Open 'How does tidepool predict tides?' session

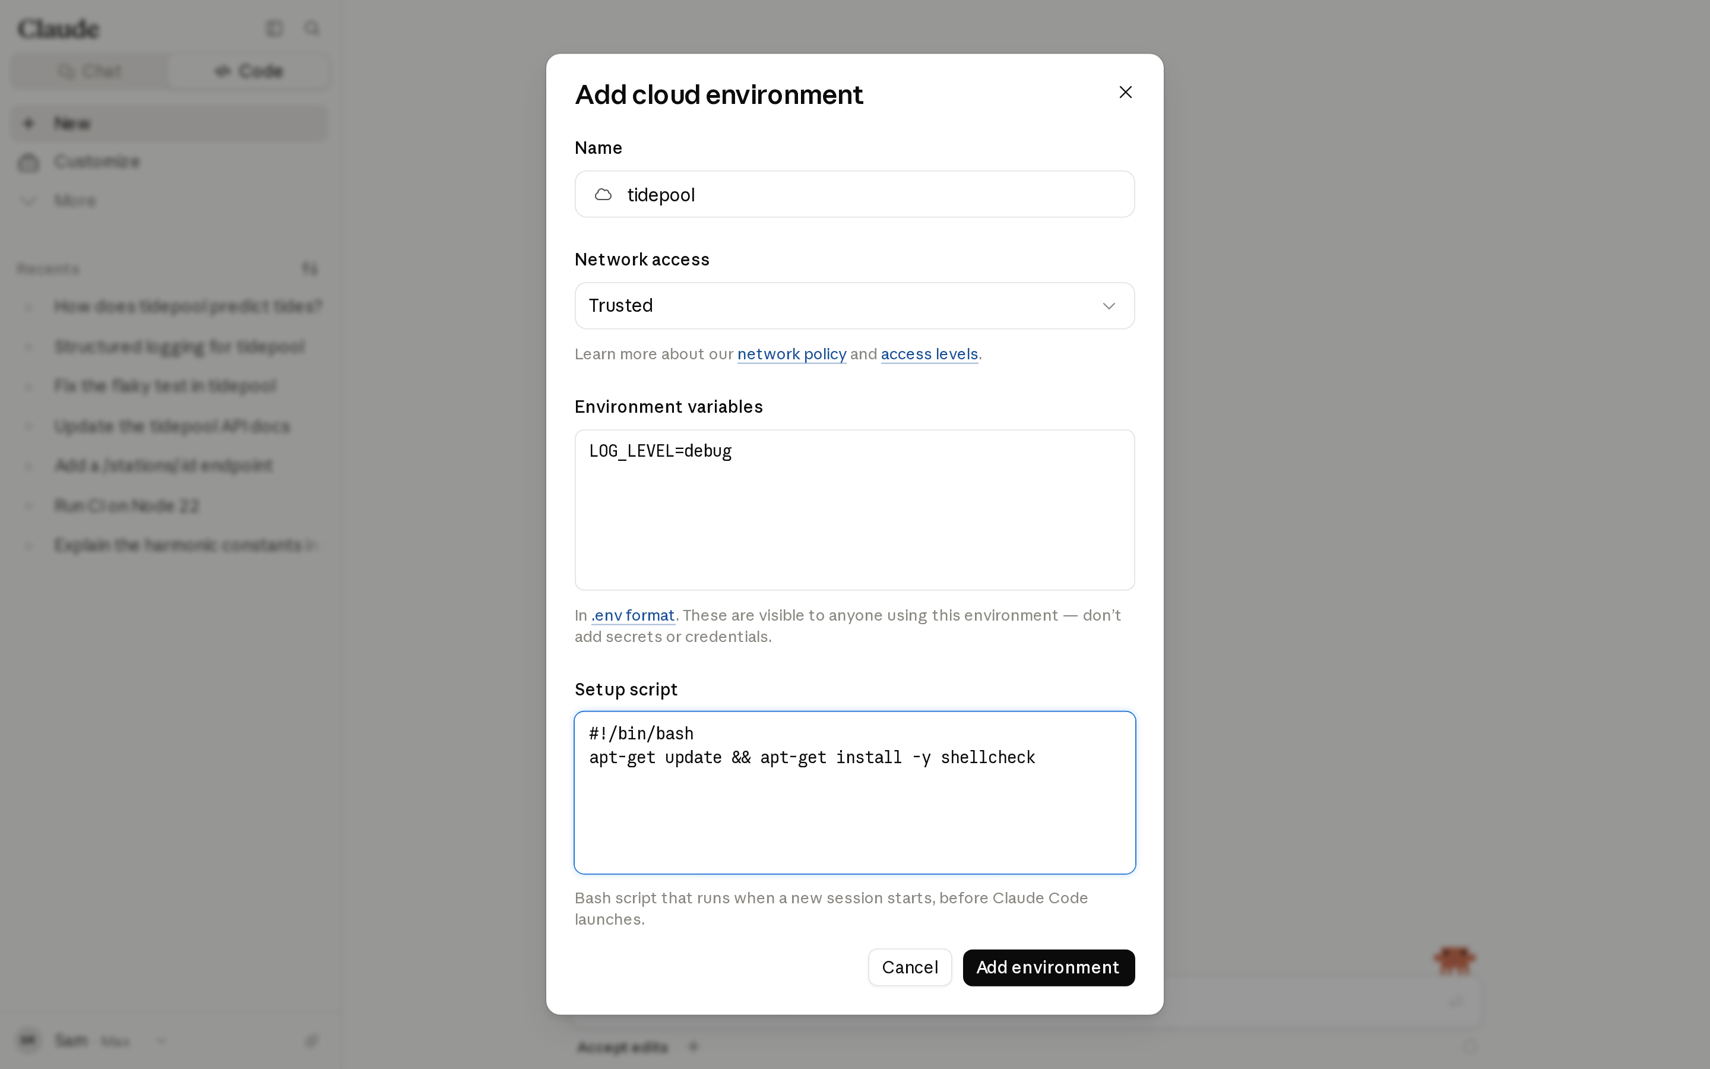(170, 307)
